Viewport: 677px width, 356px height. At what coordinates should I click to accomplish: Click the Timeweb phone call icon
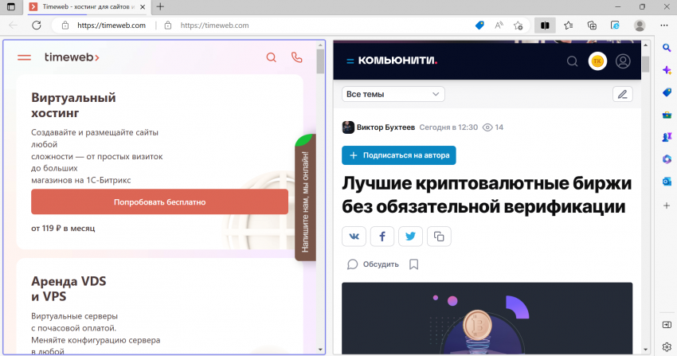click(297, 57)
